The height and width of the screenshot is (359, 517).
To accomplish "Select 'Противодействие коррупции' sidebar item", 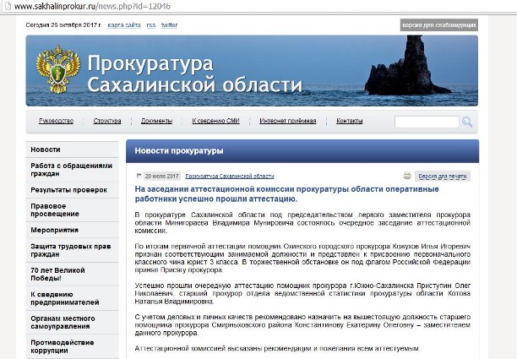I will 72,346.
